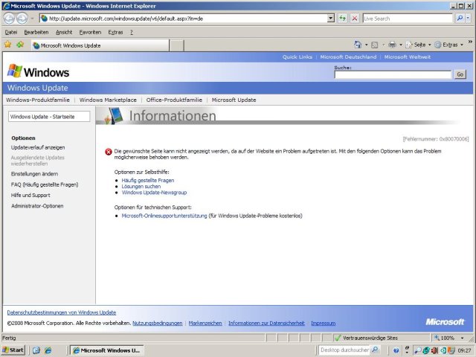
Task: Click inside the Live Search box
Action: click(x=408, y=19)
